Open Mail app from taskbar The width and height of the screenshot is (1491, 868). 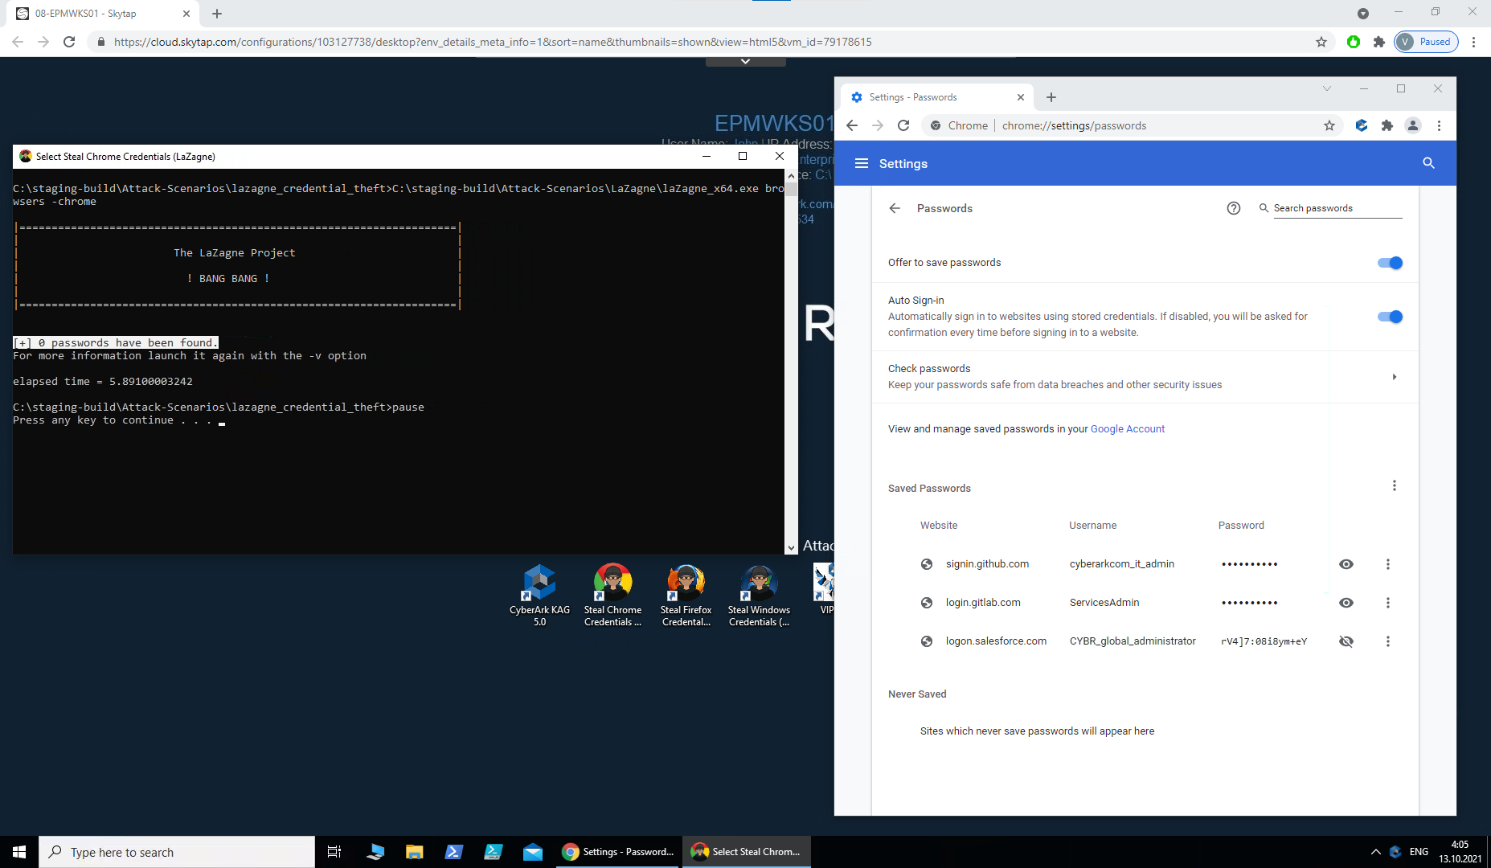532,852
